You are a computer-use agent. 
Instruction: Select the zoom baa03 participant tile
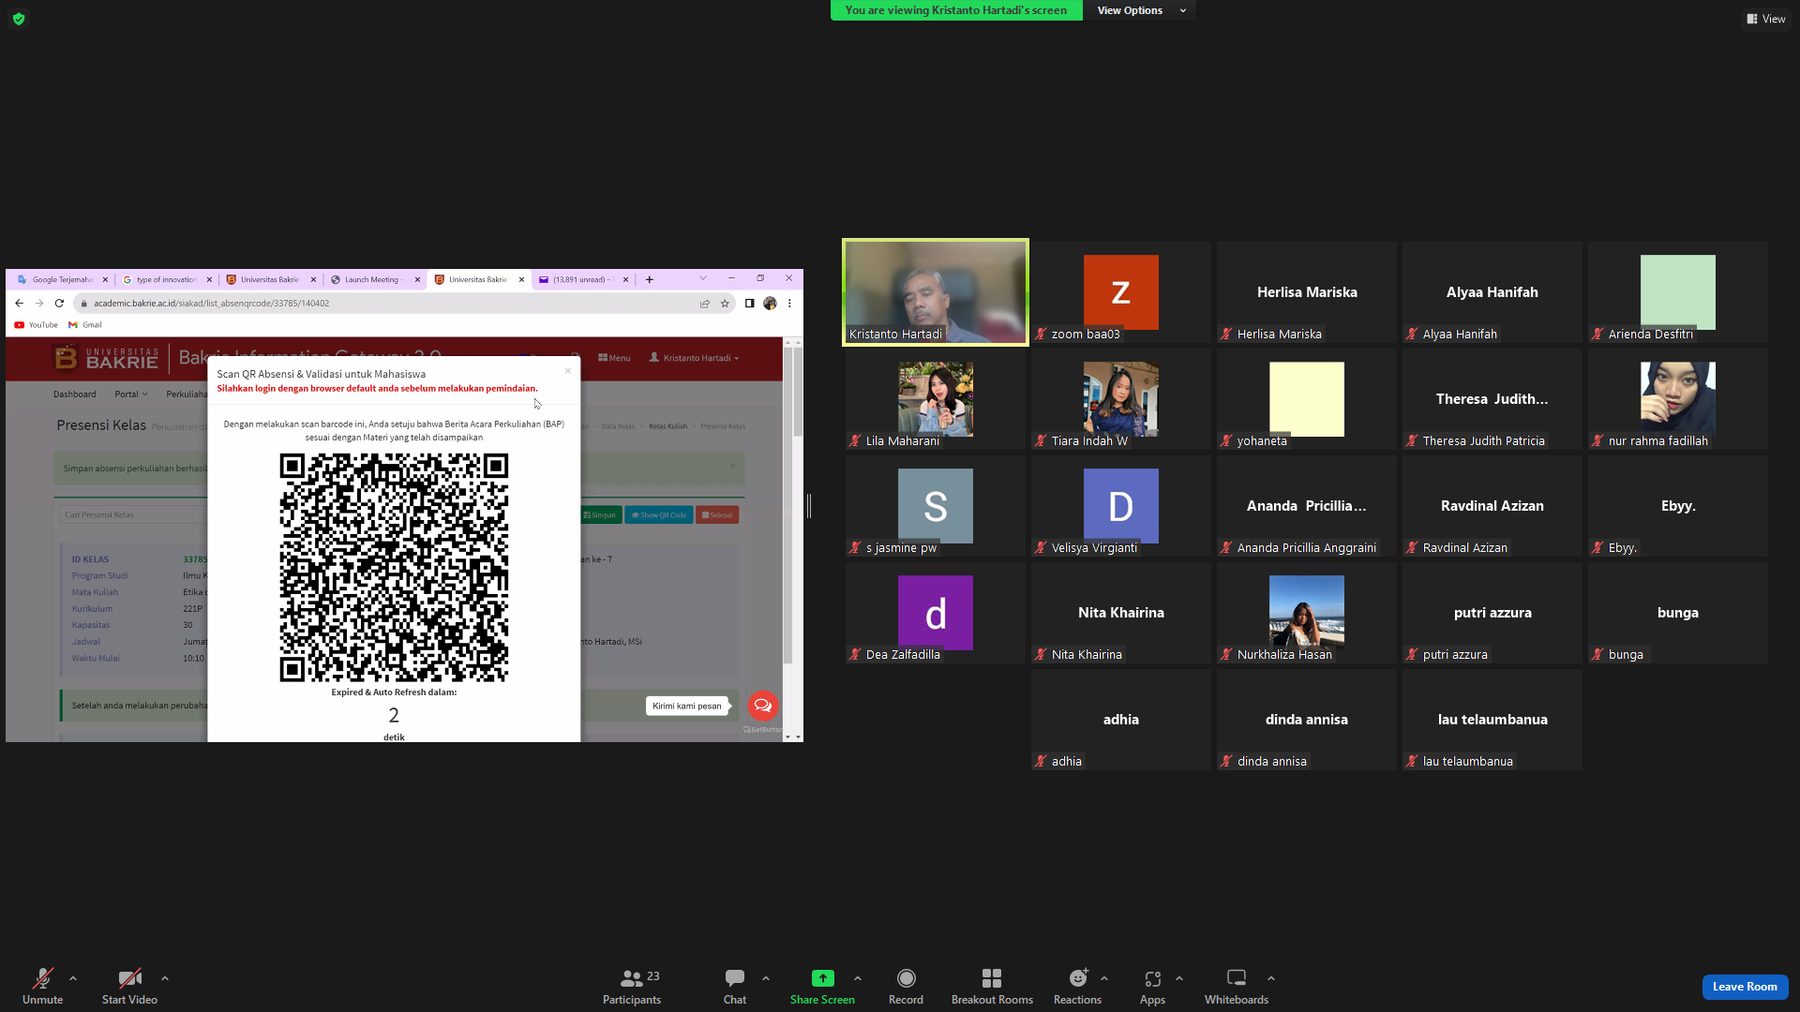click(x=1121, y=292)
